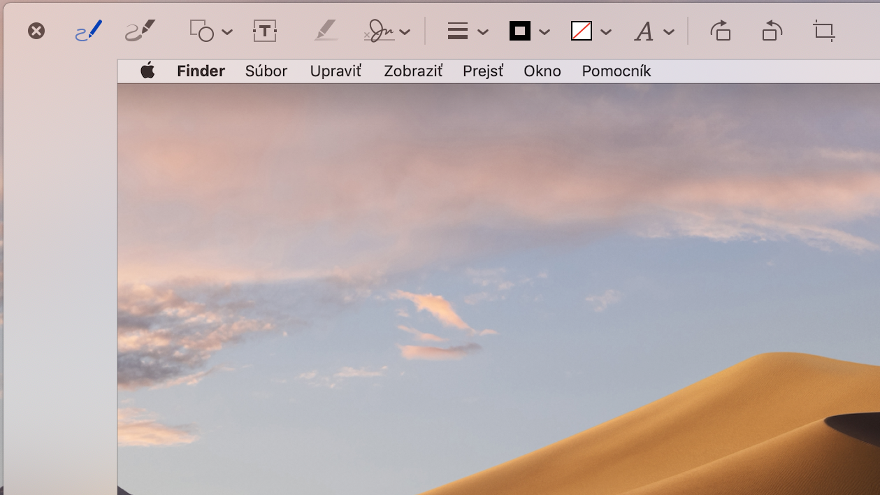Screen dimensions: 880x495
Task: Open the line Shape Style icon
Action: click(458, 31)
